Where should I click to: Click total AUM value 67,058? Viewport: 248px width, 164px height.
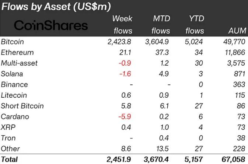(x=234, y=160)
